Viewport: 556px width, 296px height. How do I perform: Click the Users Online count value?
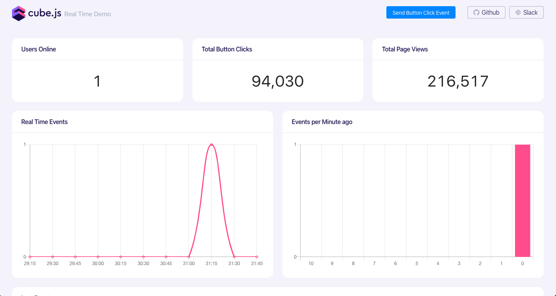tap(97, 81)
